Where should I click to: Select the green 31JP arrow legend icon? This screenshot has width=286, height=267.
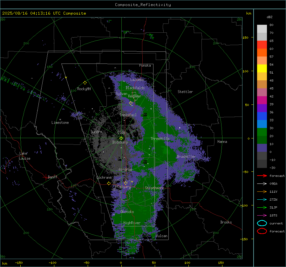point(262,207)
